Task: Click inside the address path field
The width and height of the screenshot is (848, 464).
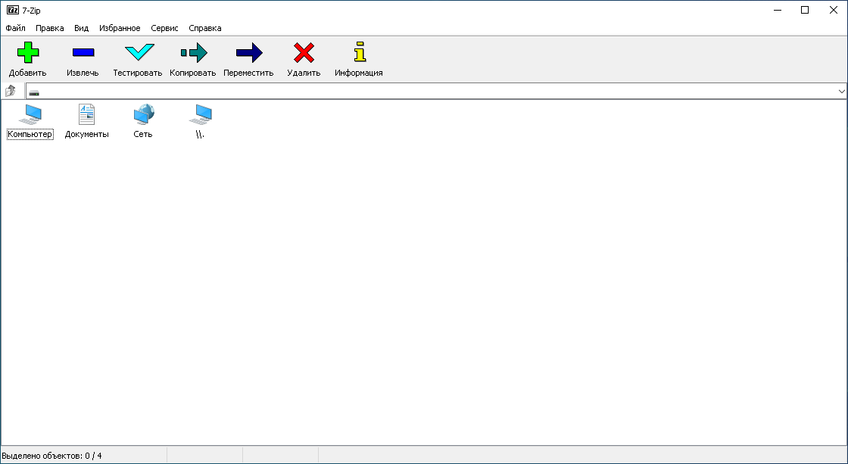Action: (x=436, y=92)
